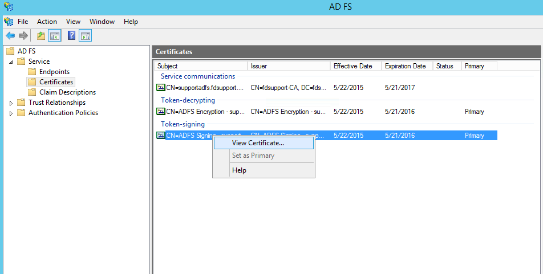Select the Claim Descriptions tree label
543x274 pixels.
67,92
